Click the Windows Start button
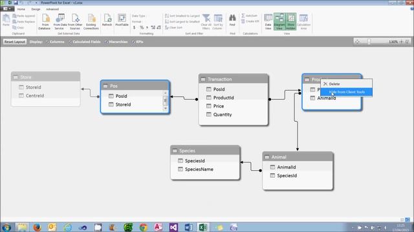This screenshot has height=232, width=414. [6, 227]
